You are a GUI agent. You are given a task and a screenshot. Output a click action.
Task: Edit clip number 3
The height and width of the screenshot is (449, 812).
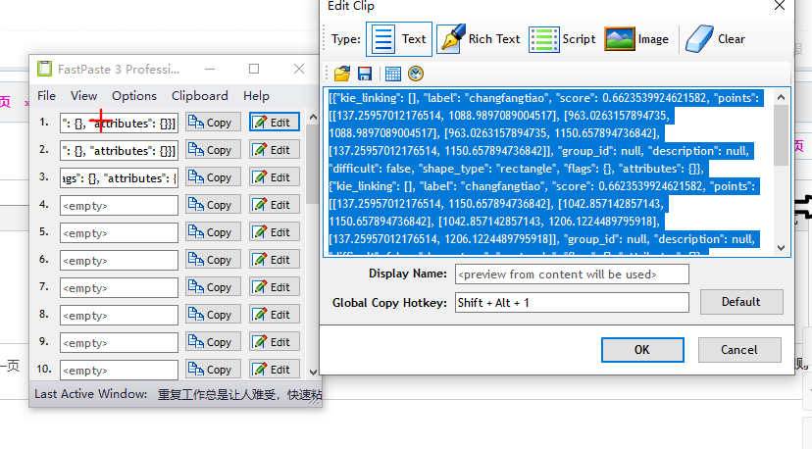274,177
